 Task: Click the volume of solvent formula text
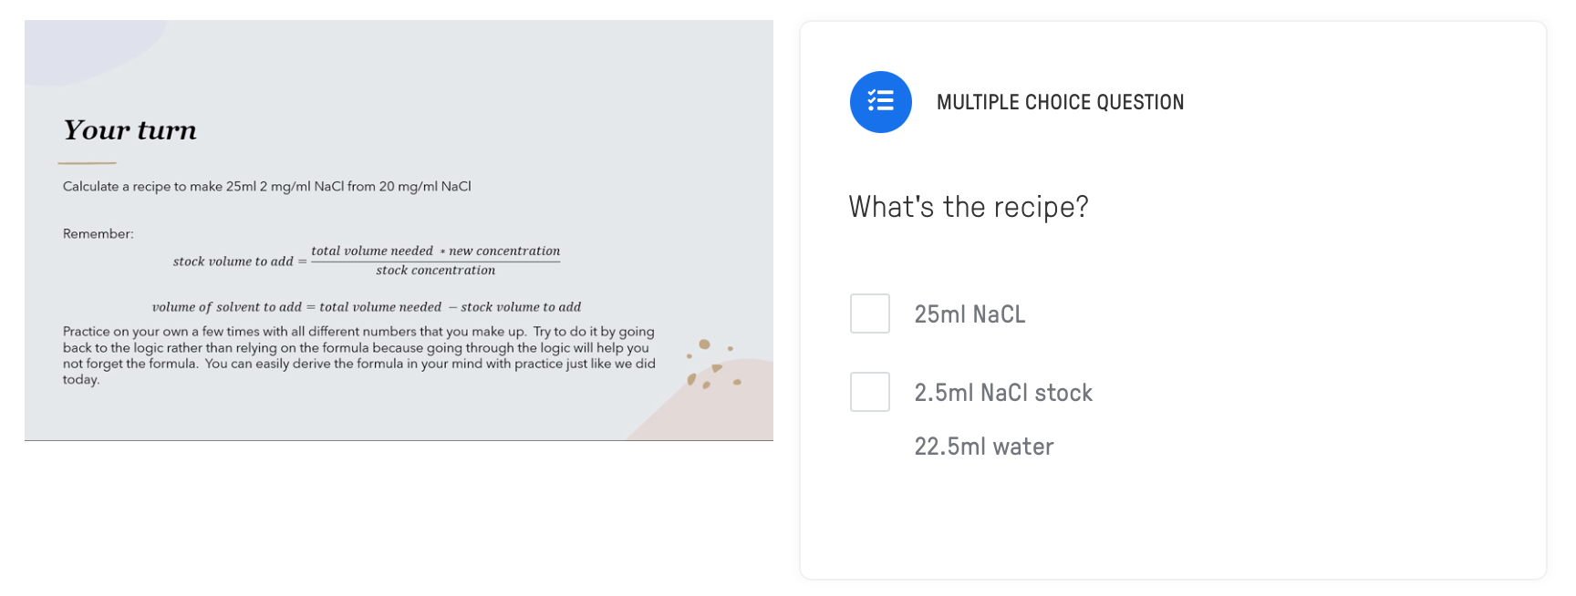[368, 307]
